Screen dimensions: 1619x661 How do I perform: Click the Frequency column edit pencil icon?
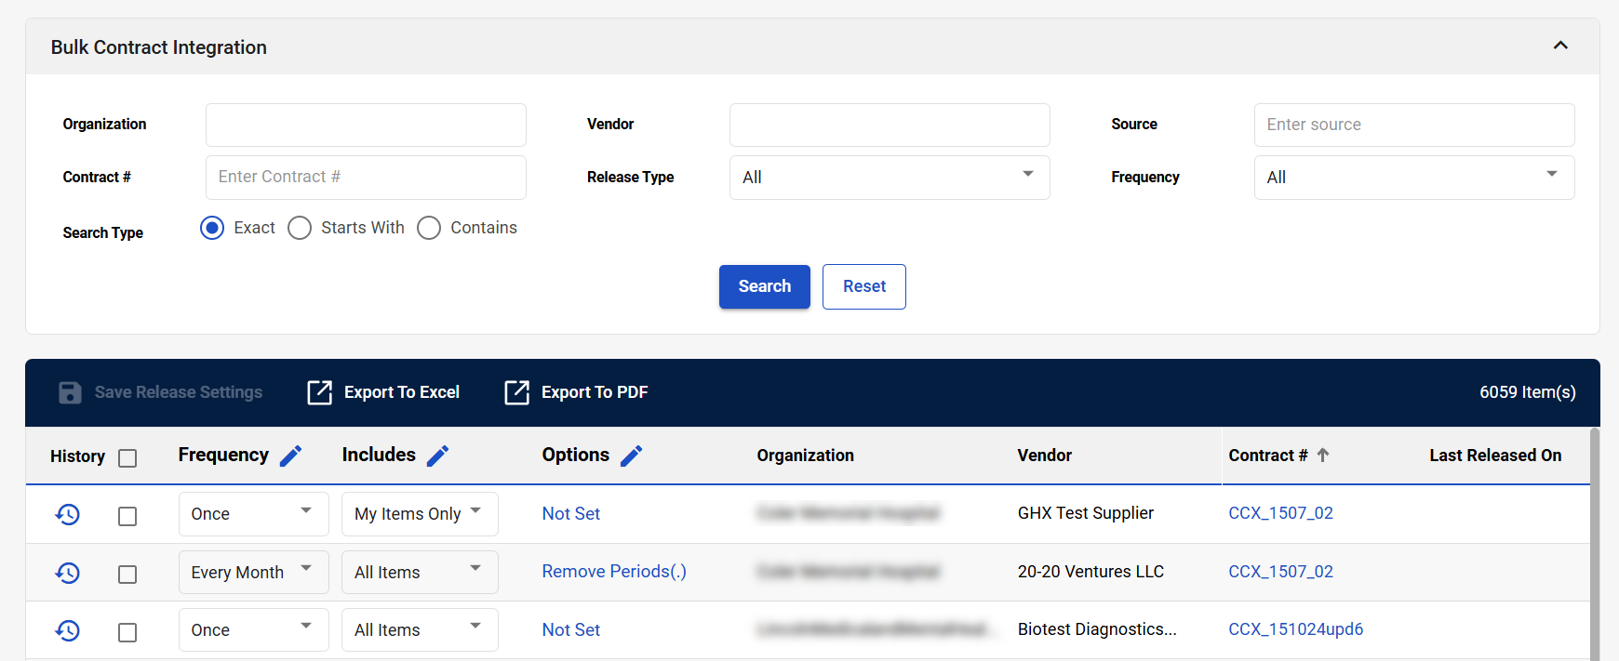pyautogui.click(x=290, y=456)
